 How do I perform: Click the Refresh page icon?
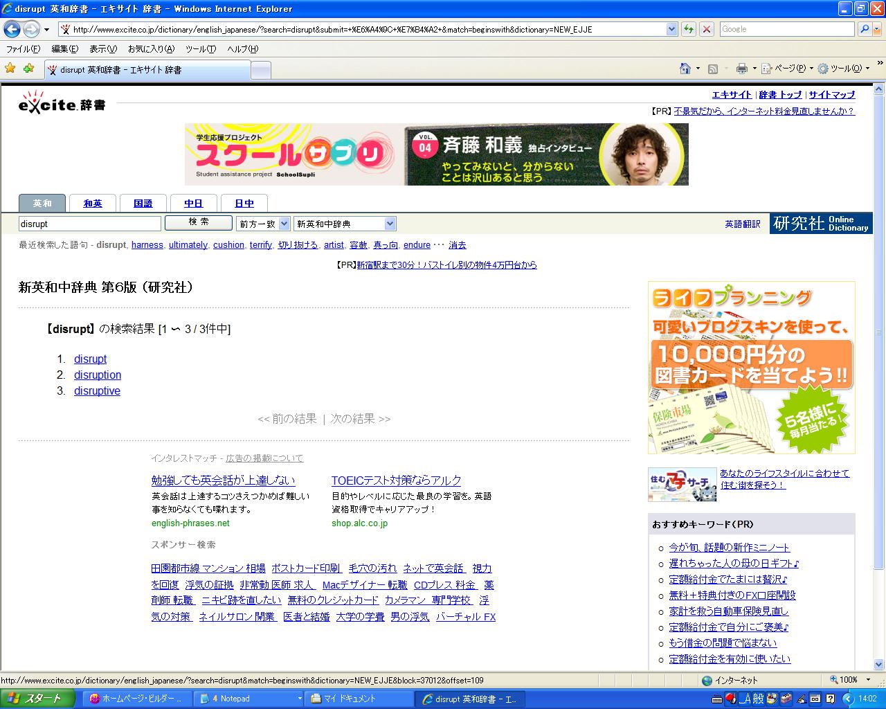688,29
